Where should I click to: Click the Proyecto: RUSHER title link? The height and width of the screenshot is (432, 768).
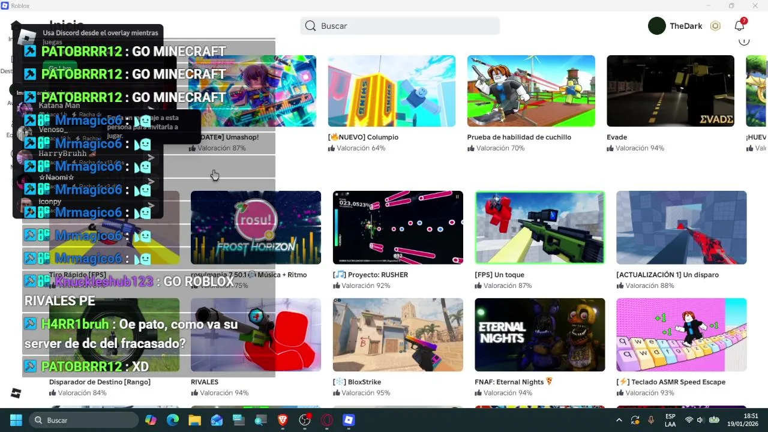tap(370, 275)
